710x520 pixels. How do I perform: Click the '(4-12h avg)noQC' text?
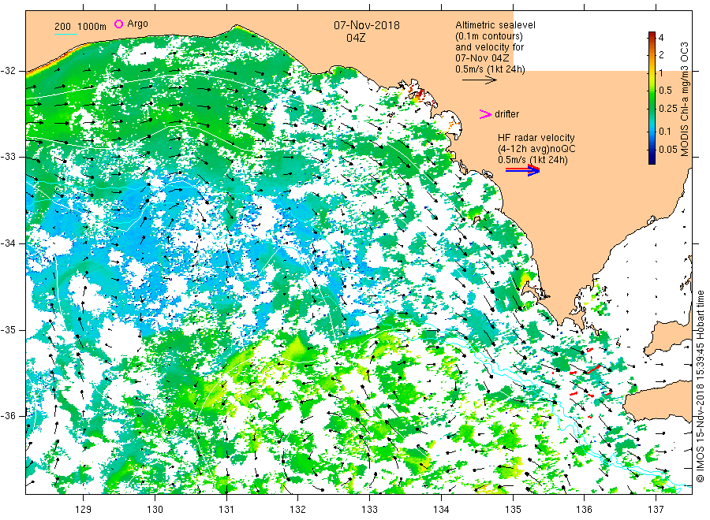(537, 149)
